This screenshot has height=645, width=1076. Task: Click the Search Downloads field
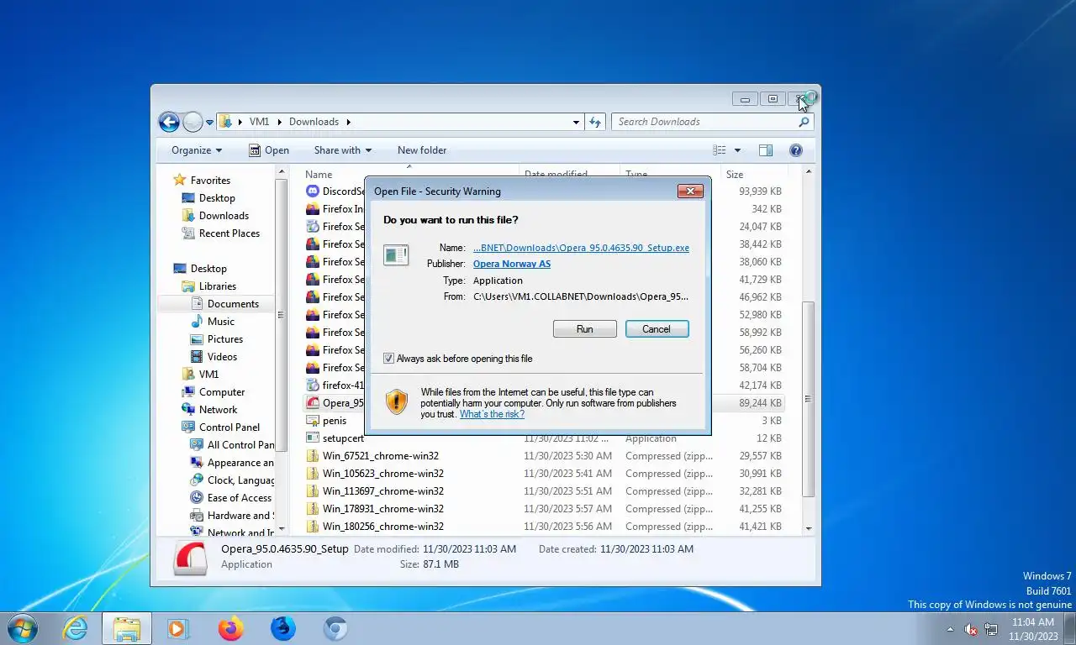click(712, 122)
